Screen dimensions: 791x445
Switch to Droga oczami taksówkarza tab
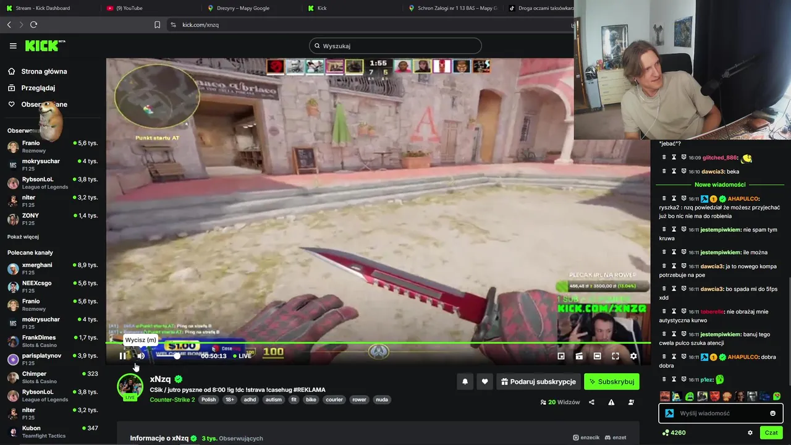pyautogui.click(x=540, y=8)
